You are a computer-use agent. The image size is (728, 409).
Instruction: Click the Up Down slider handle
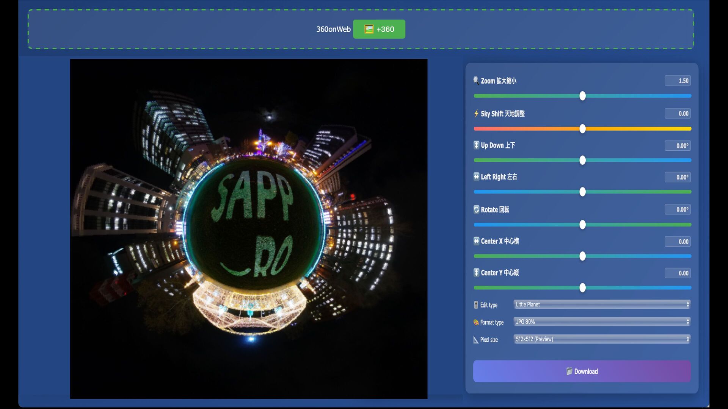(583, 160)
